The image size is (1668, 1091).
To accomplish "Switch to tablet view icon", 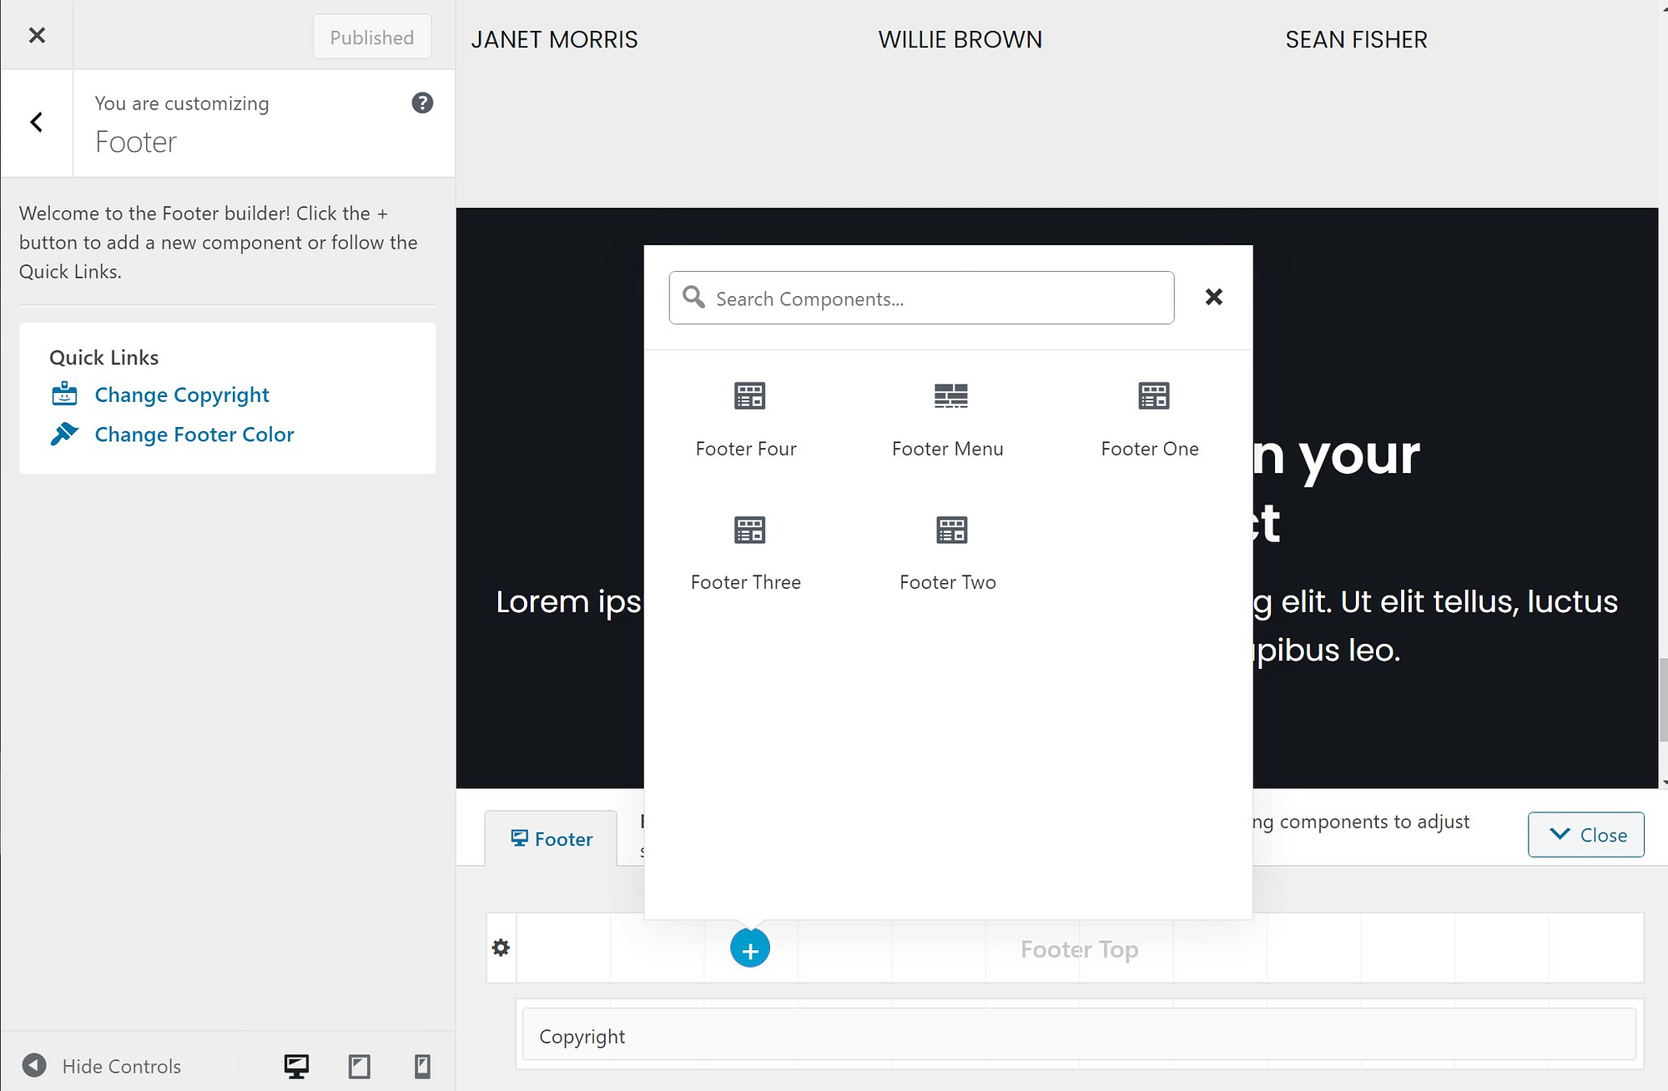I will click(358, 1065).
